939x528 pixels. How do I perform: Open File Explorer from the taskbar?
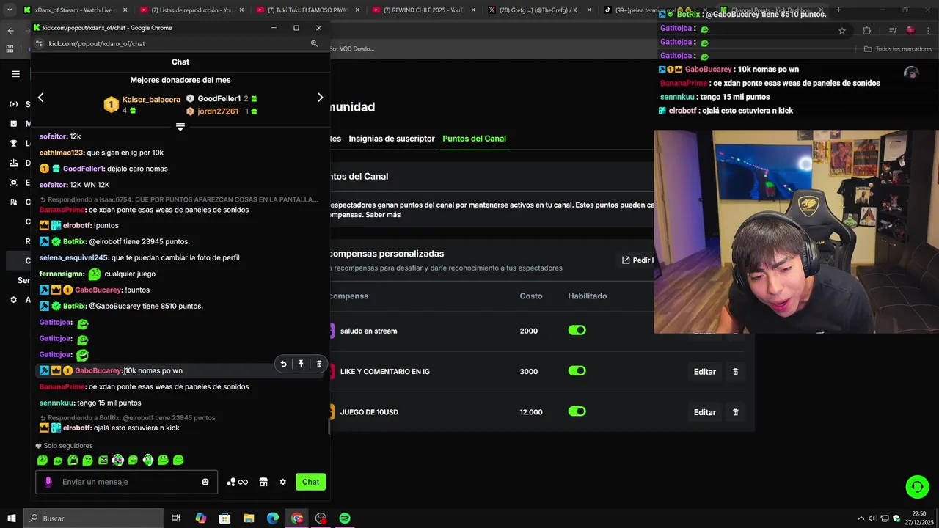tap(249, 518)
